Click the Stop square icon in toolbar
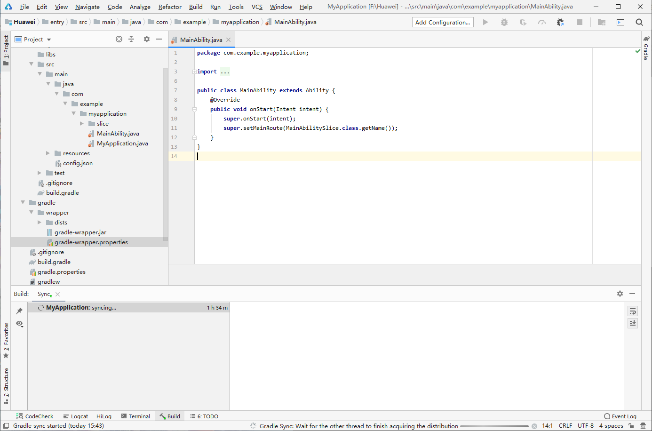 coord(580,22)
